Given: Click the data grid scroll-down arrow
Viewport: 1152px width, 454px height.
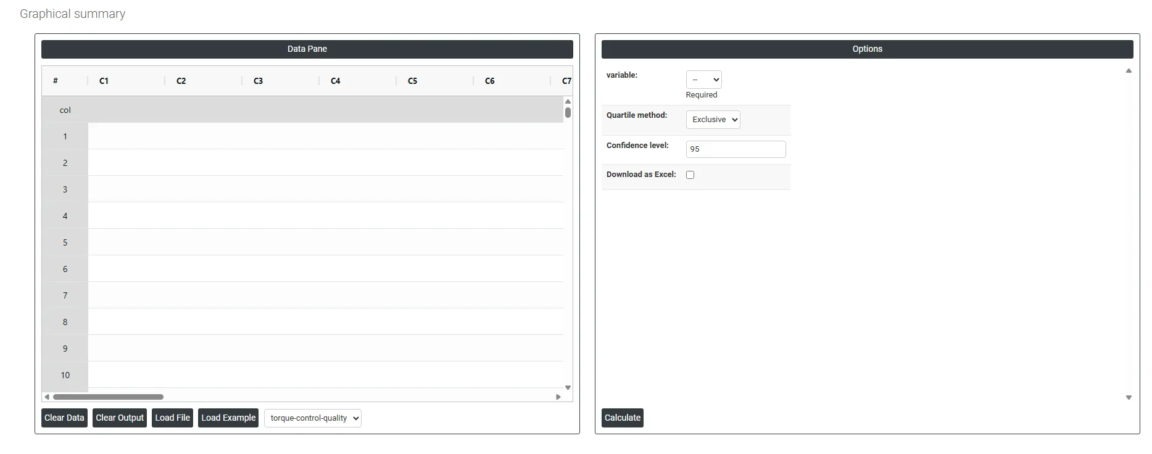Looking at the screenshot, I should [568, 387].
